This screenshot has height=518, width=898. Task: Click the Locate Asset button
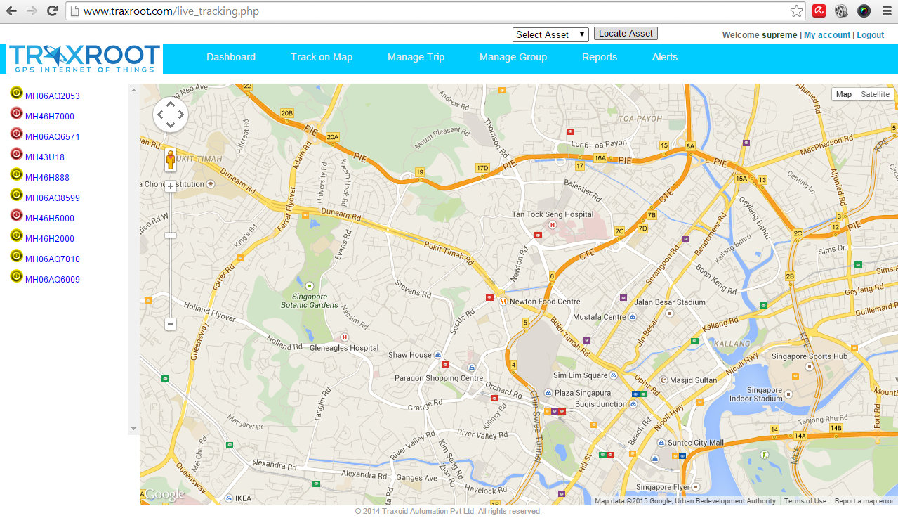626,34
